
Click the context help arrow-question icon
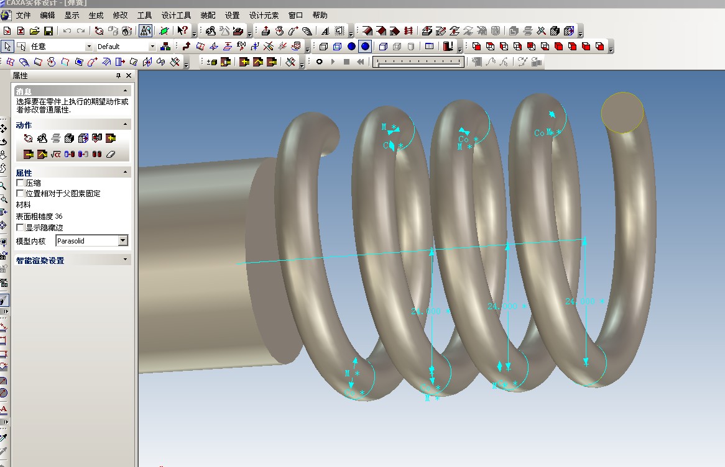[x=183, y=31]
